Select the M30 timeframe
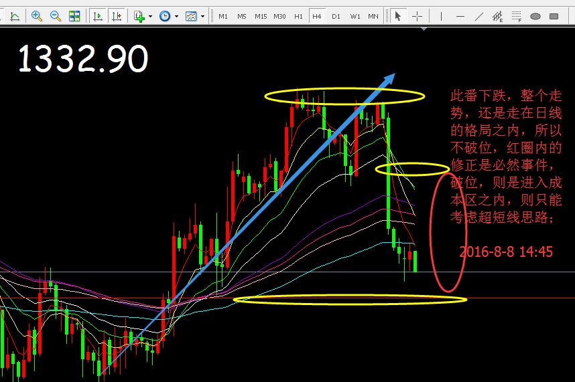 tap(279, 17)
